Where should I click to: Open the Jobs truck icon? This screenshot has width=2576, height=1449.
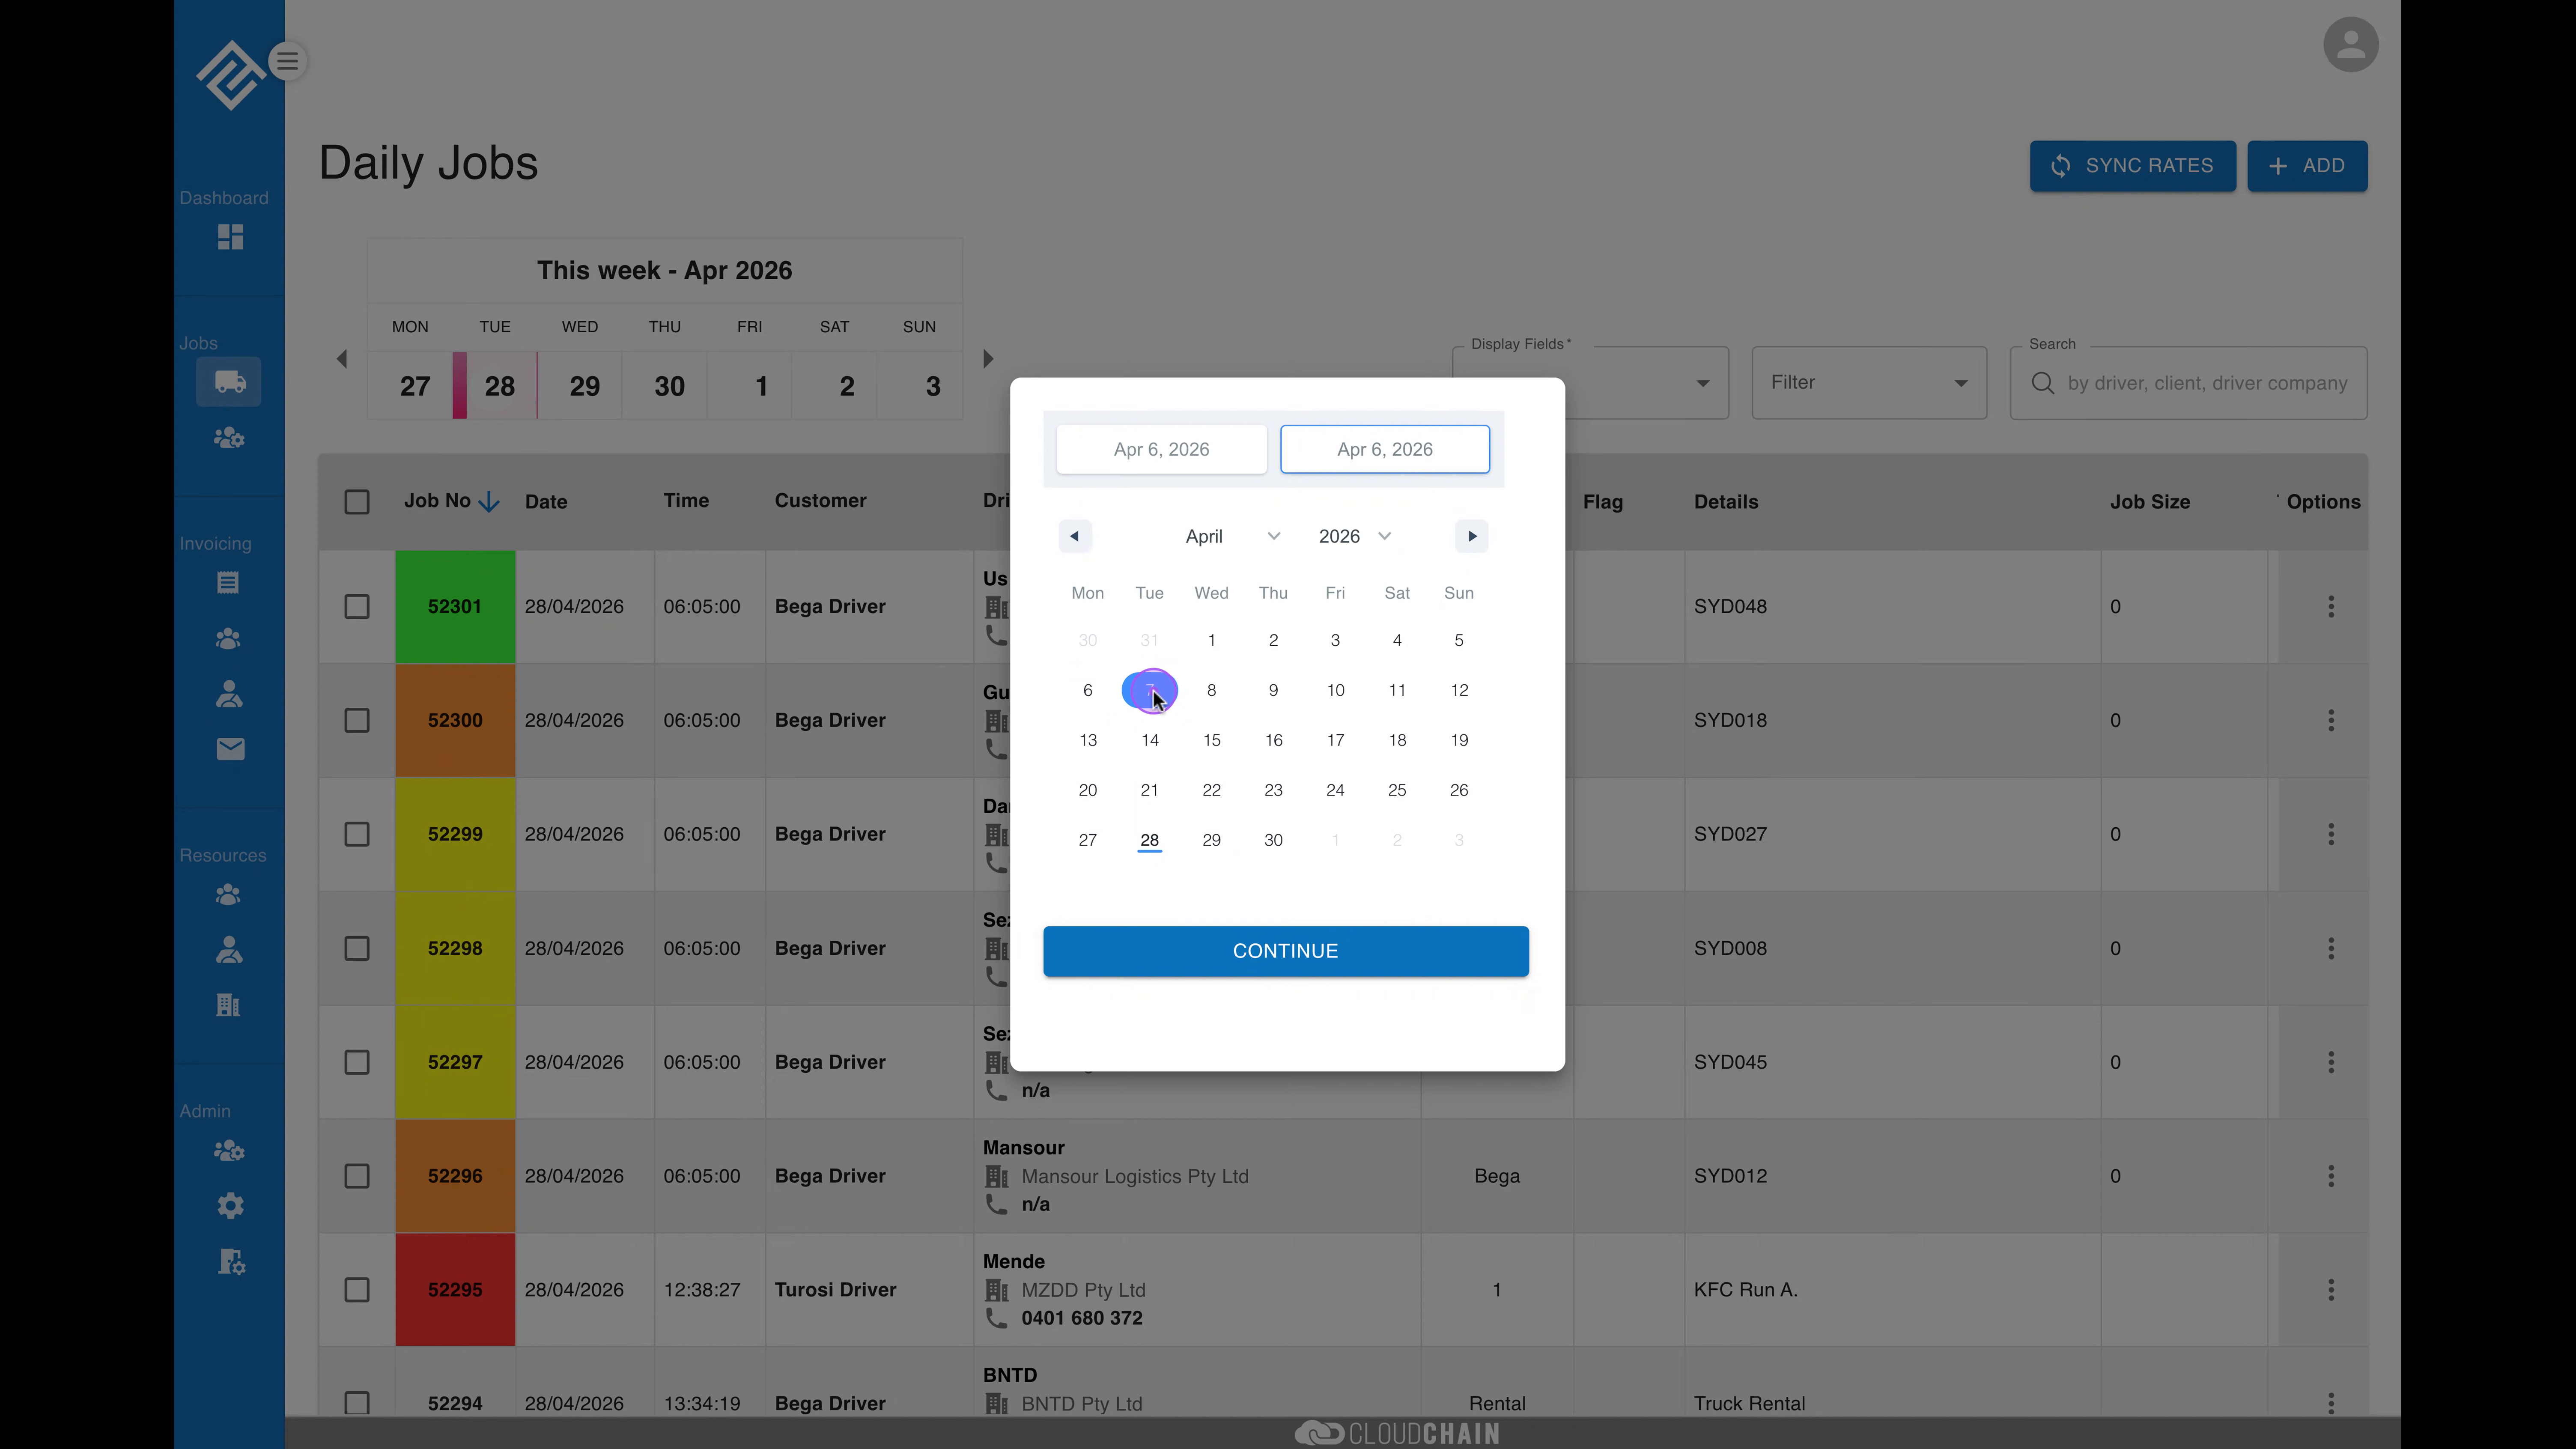(229, 382)
